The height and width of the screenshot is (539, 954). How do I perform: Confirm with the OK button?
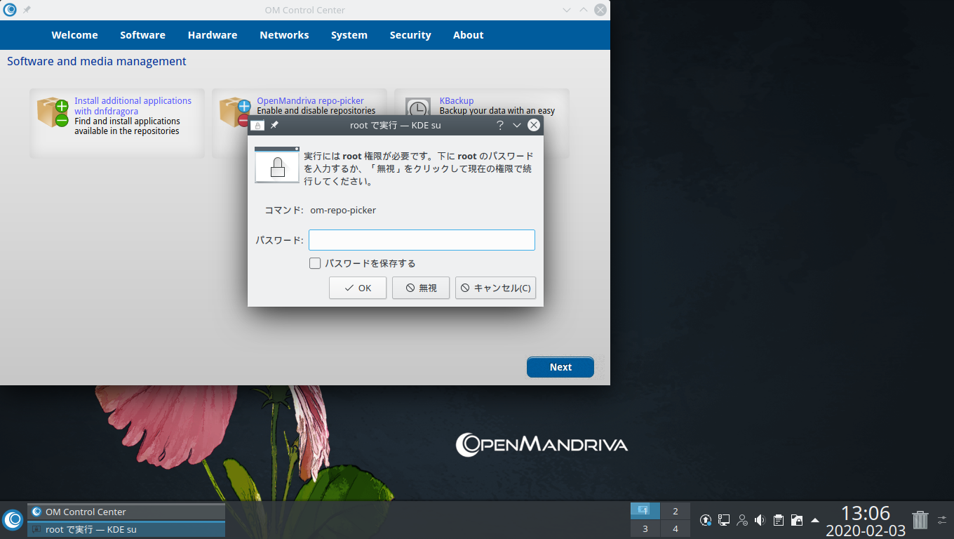click(358, 288)
